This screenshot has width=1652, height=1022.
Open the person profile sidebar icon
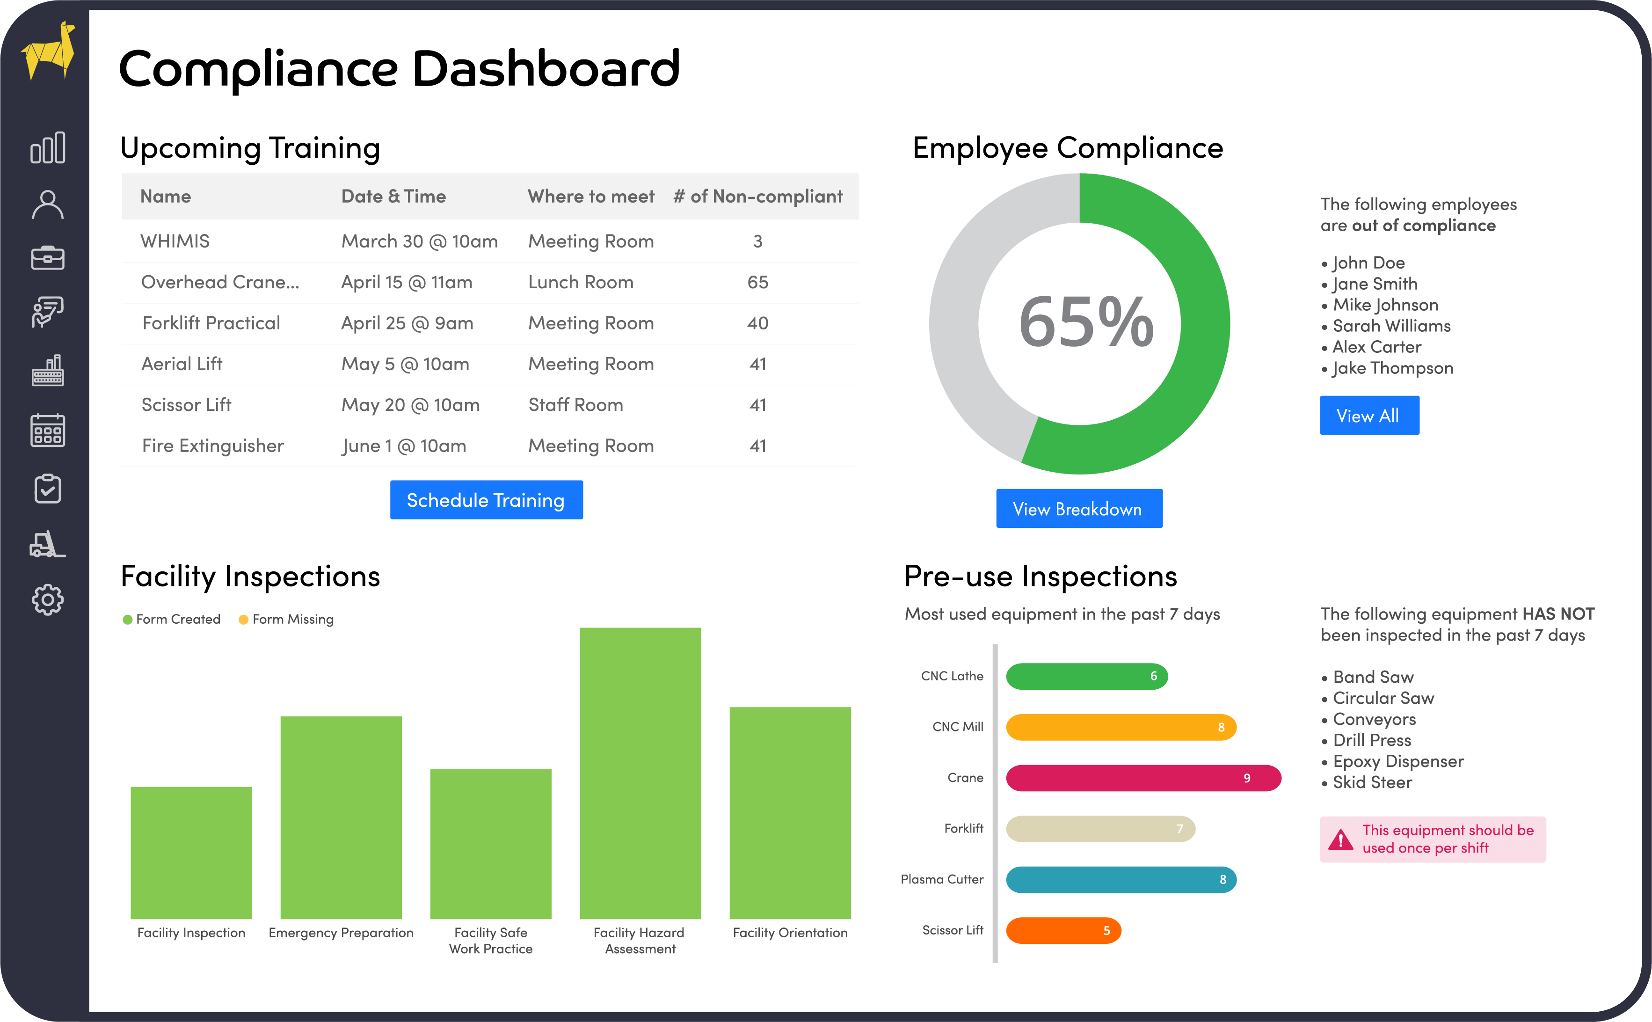47,204
